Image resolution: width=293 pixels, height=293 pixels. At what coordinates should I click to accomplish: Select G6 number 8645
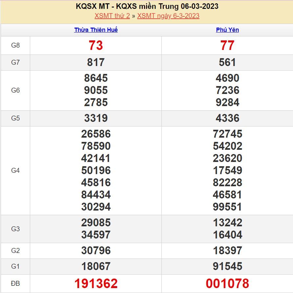pos(96,78)
